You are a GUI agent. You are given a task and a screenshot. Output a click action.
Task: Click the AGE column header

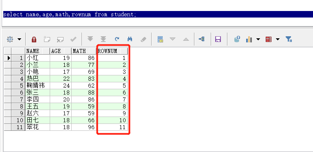(x=61, y=51)
